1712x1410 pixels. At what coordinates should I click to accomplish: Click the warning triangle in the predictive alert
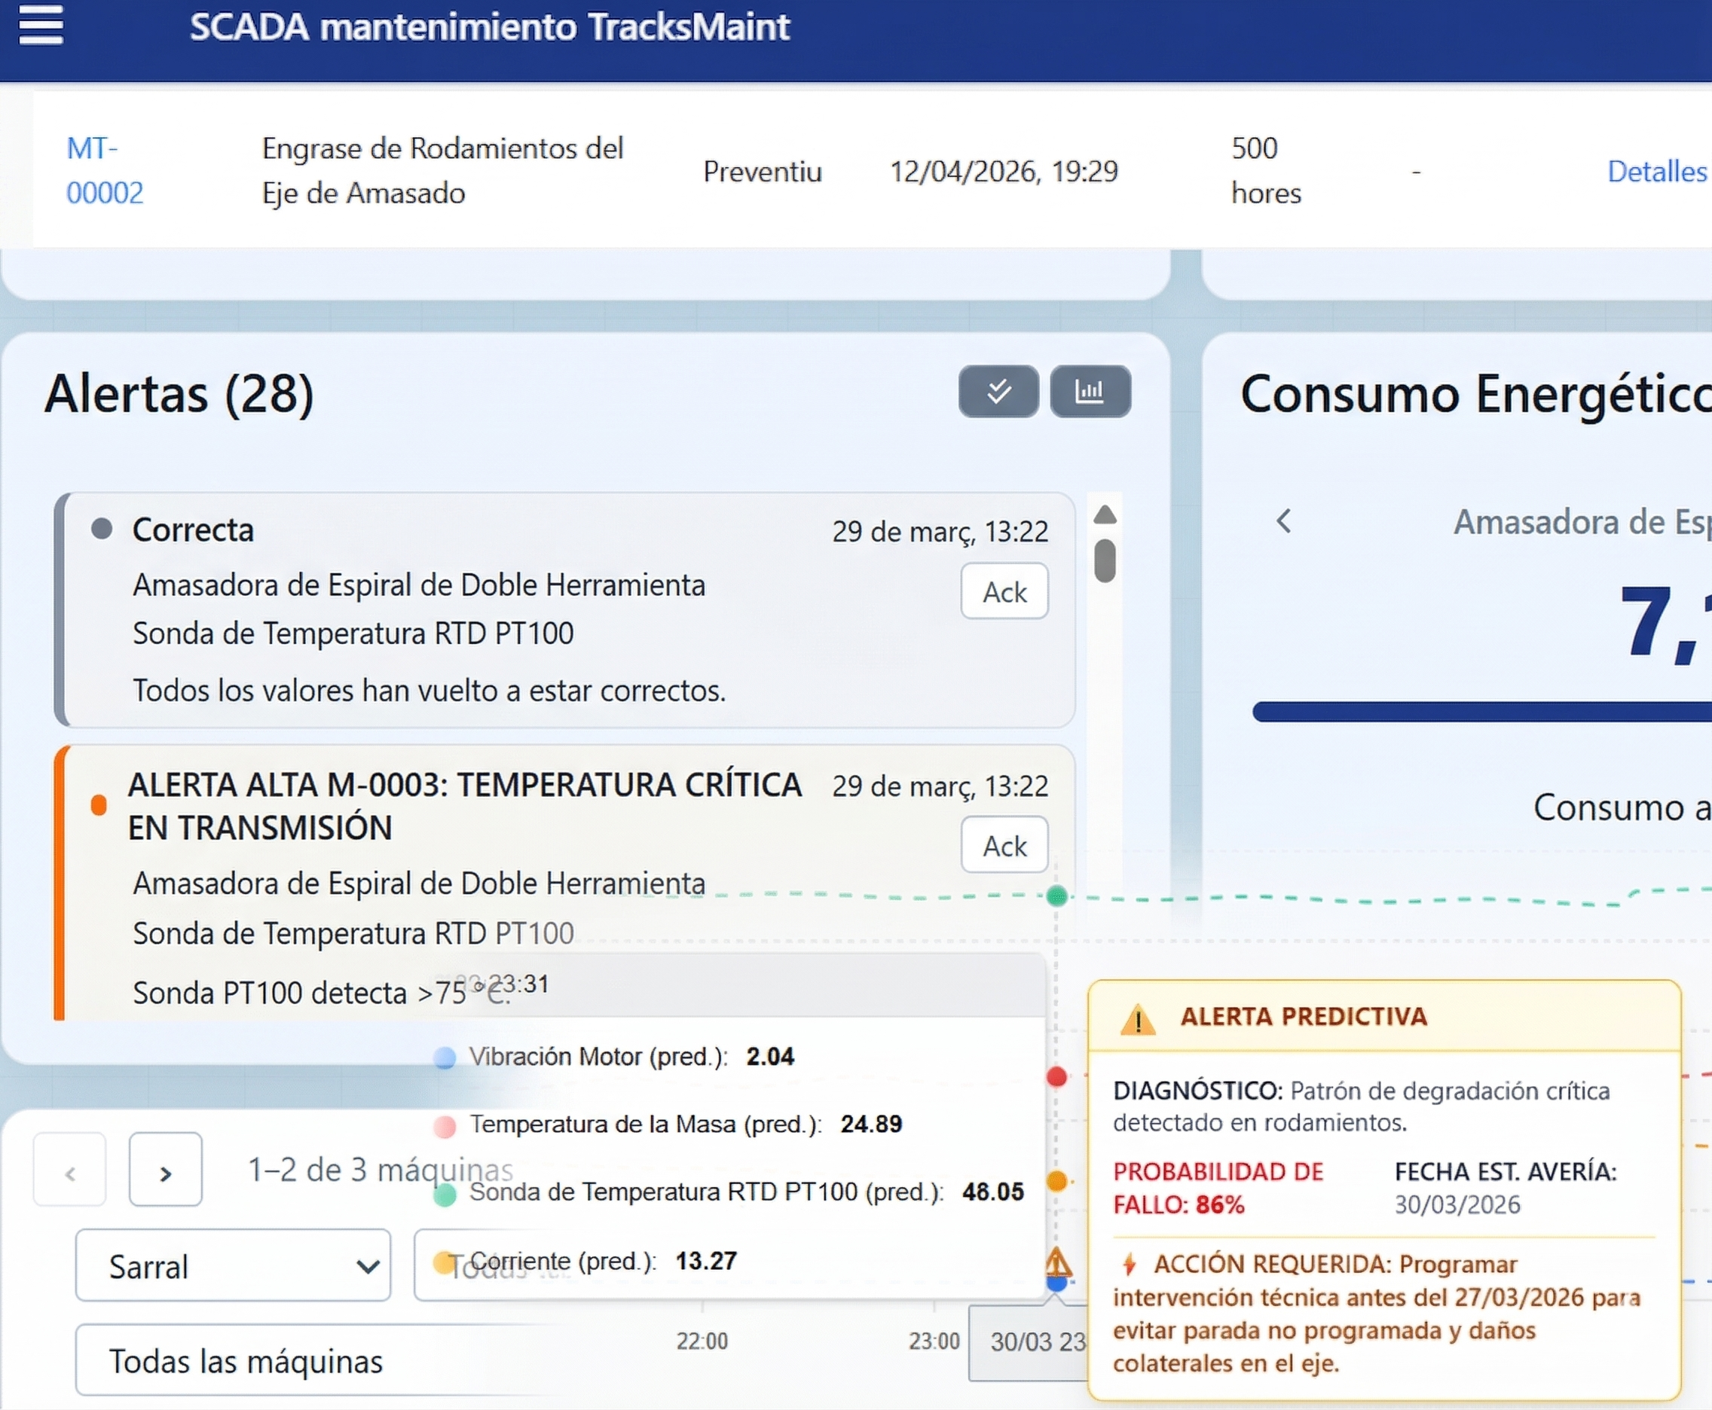coord(1138,1022)
